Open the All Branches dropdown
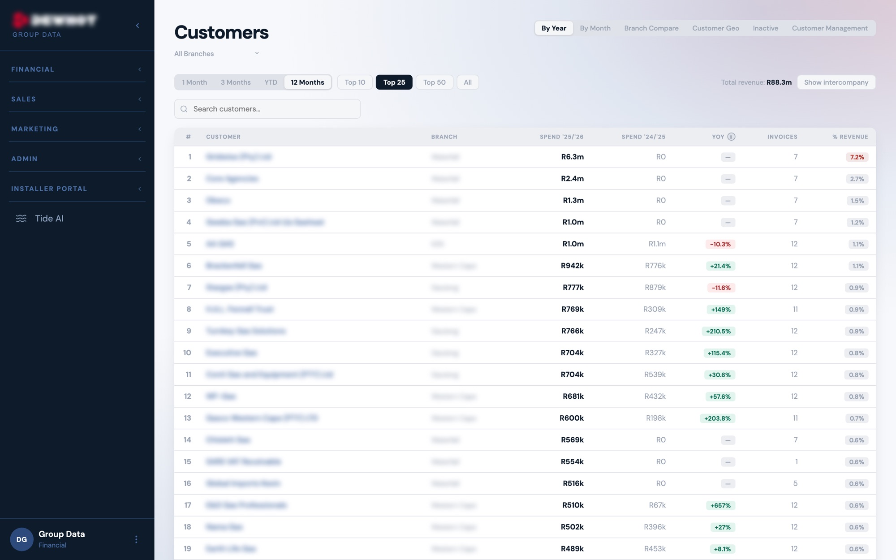 (x=217, y=54)
